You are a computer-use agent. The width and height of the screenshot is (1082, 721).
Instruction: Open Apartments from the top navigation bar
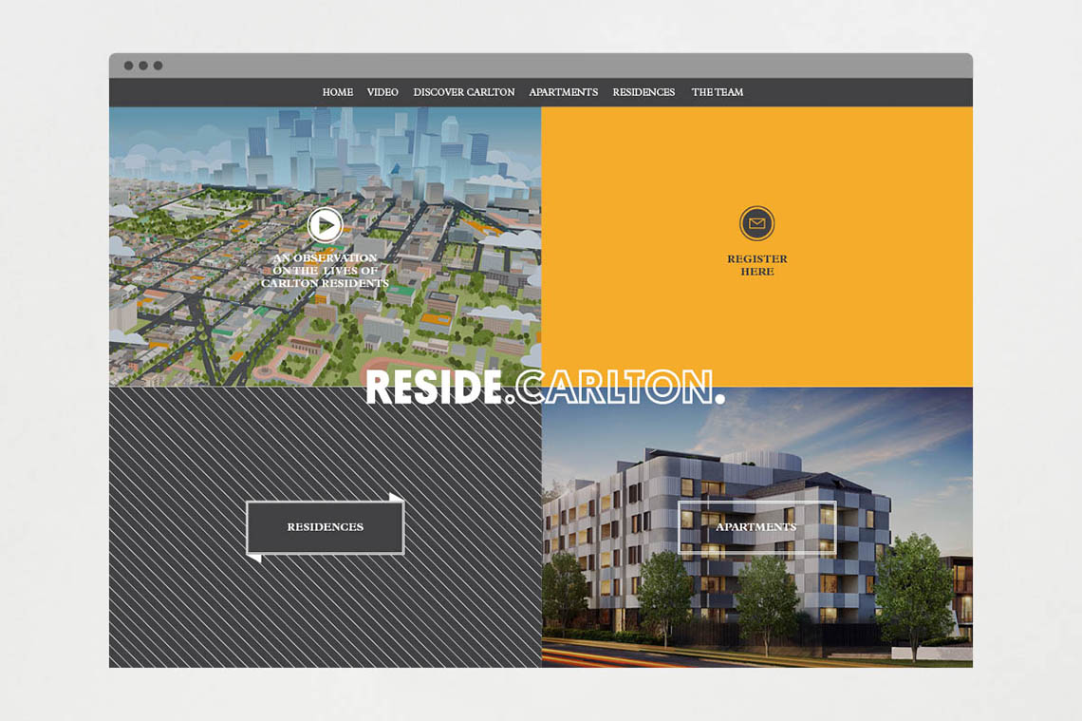point(563,92)
